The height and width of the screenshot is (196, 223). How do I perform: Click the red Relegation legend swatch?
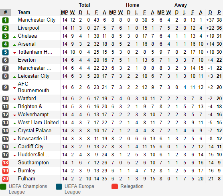tap(115, 187)
